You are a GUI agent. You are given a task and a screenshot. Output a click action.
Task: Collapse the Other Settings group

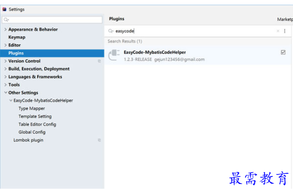click(x=6, y=93)
